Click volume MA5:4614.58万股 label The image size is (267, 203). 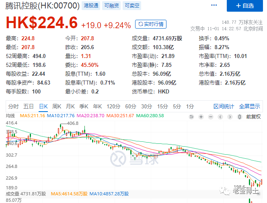click(x=69, y=194)
